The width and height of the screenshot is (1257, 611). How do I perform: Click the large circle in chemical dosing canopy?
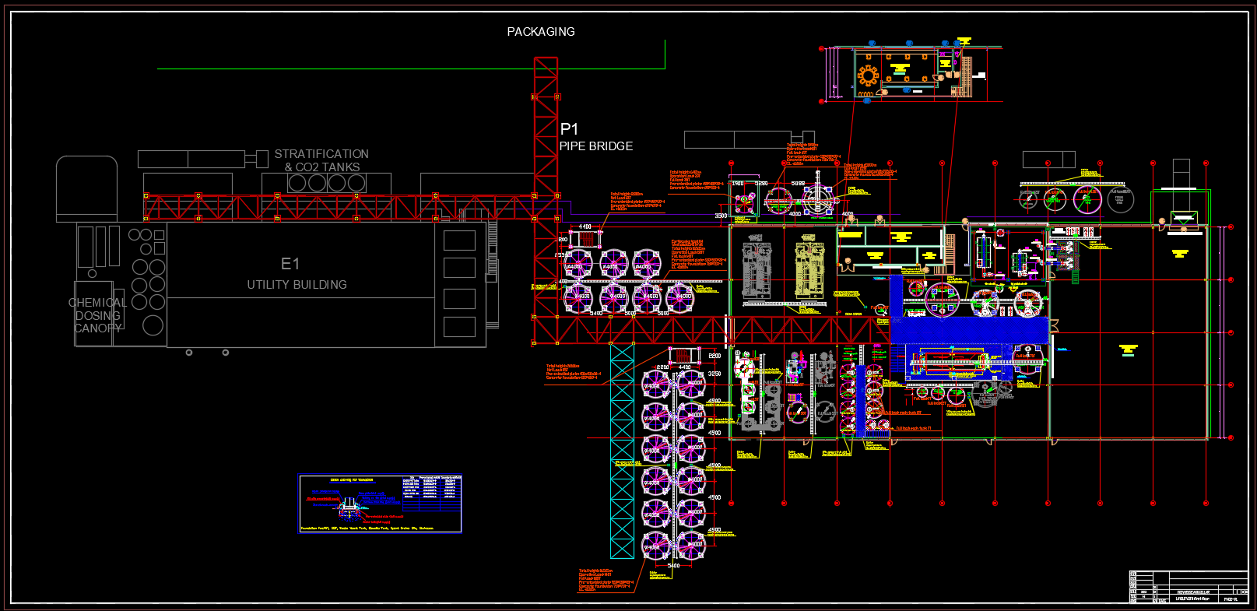153,325
